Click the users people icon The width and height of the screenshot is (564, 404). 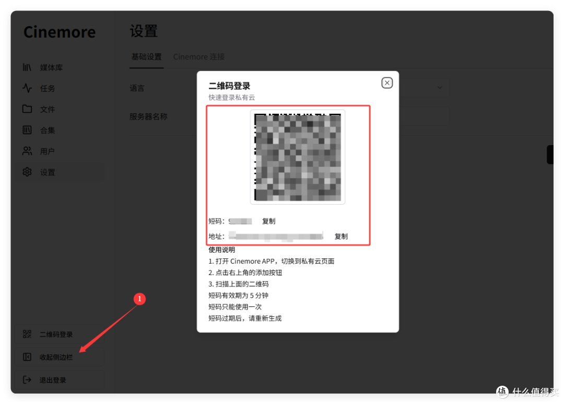click(27, 151)
